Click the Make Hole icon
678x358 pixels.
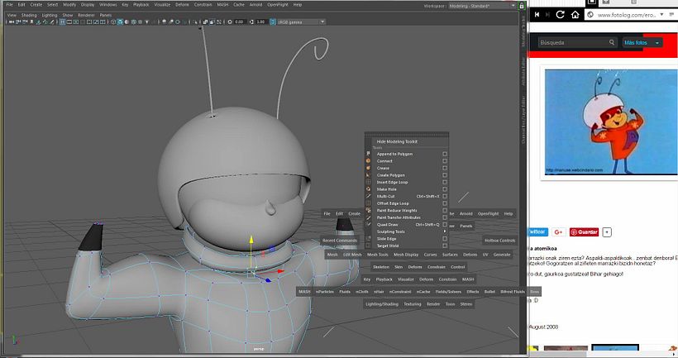[368, 189]
